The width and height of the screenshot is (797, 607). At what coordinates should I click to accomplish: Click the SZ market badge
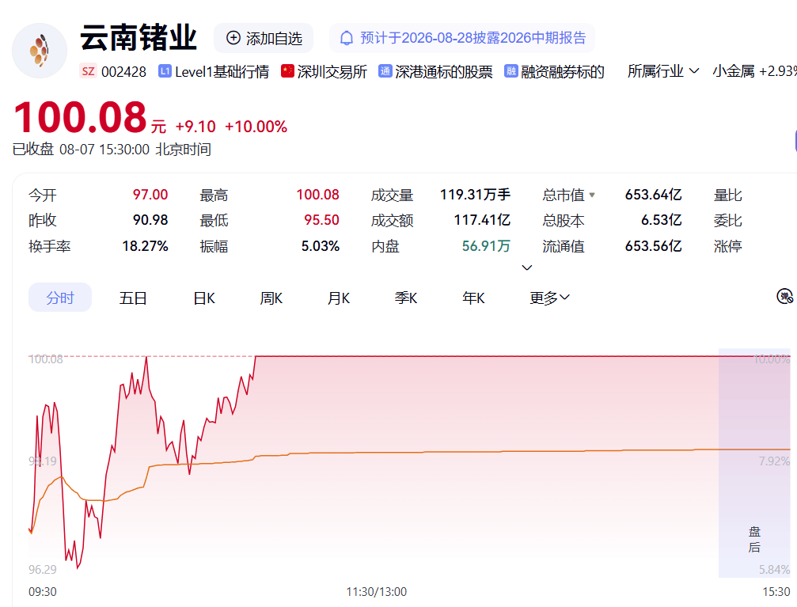pos(88,71)
